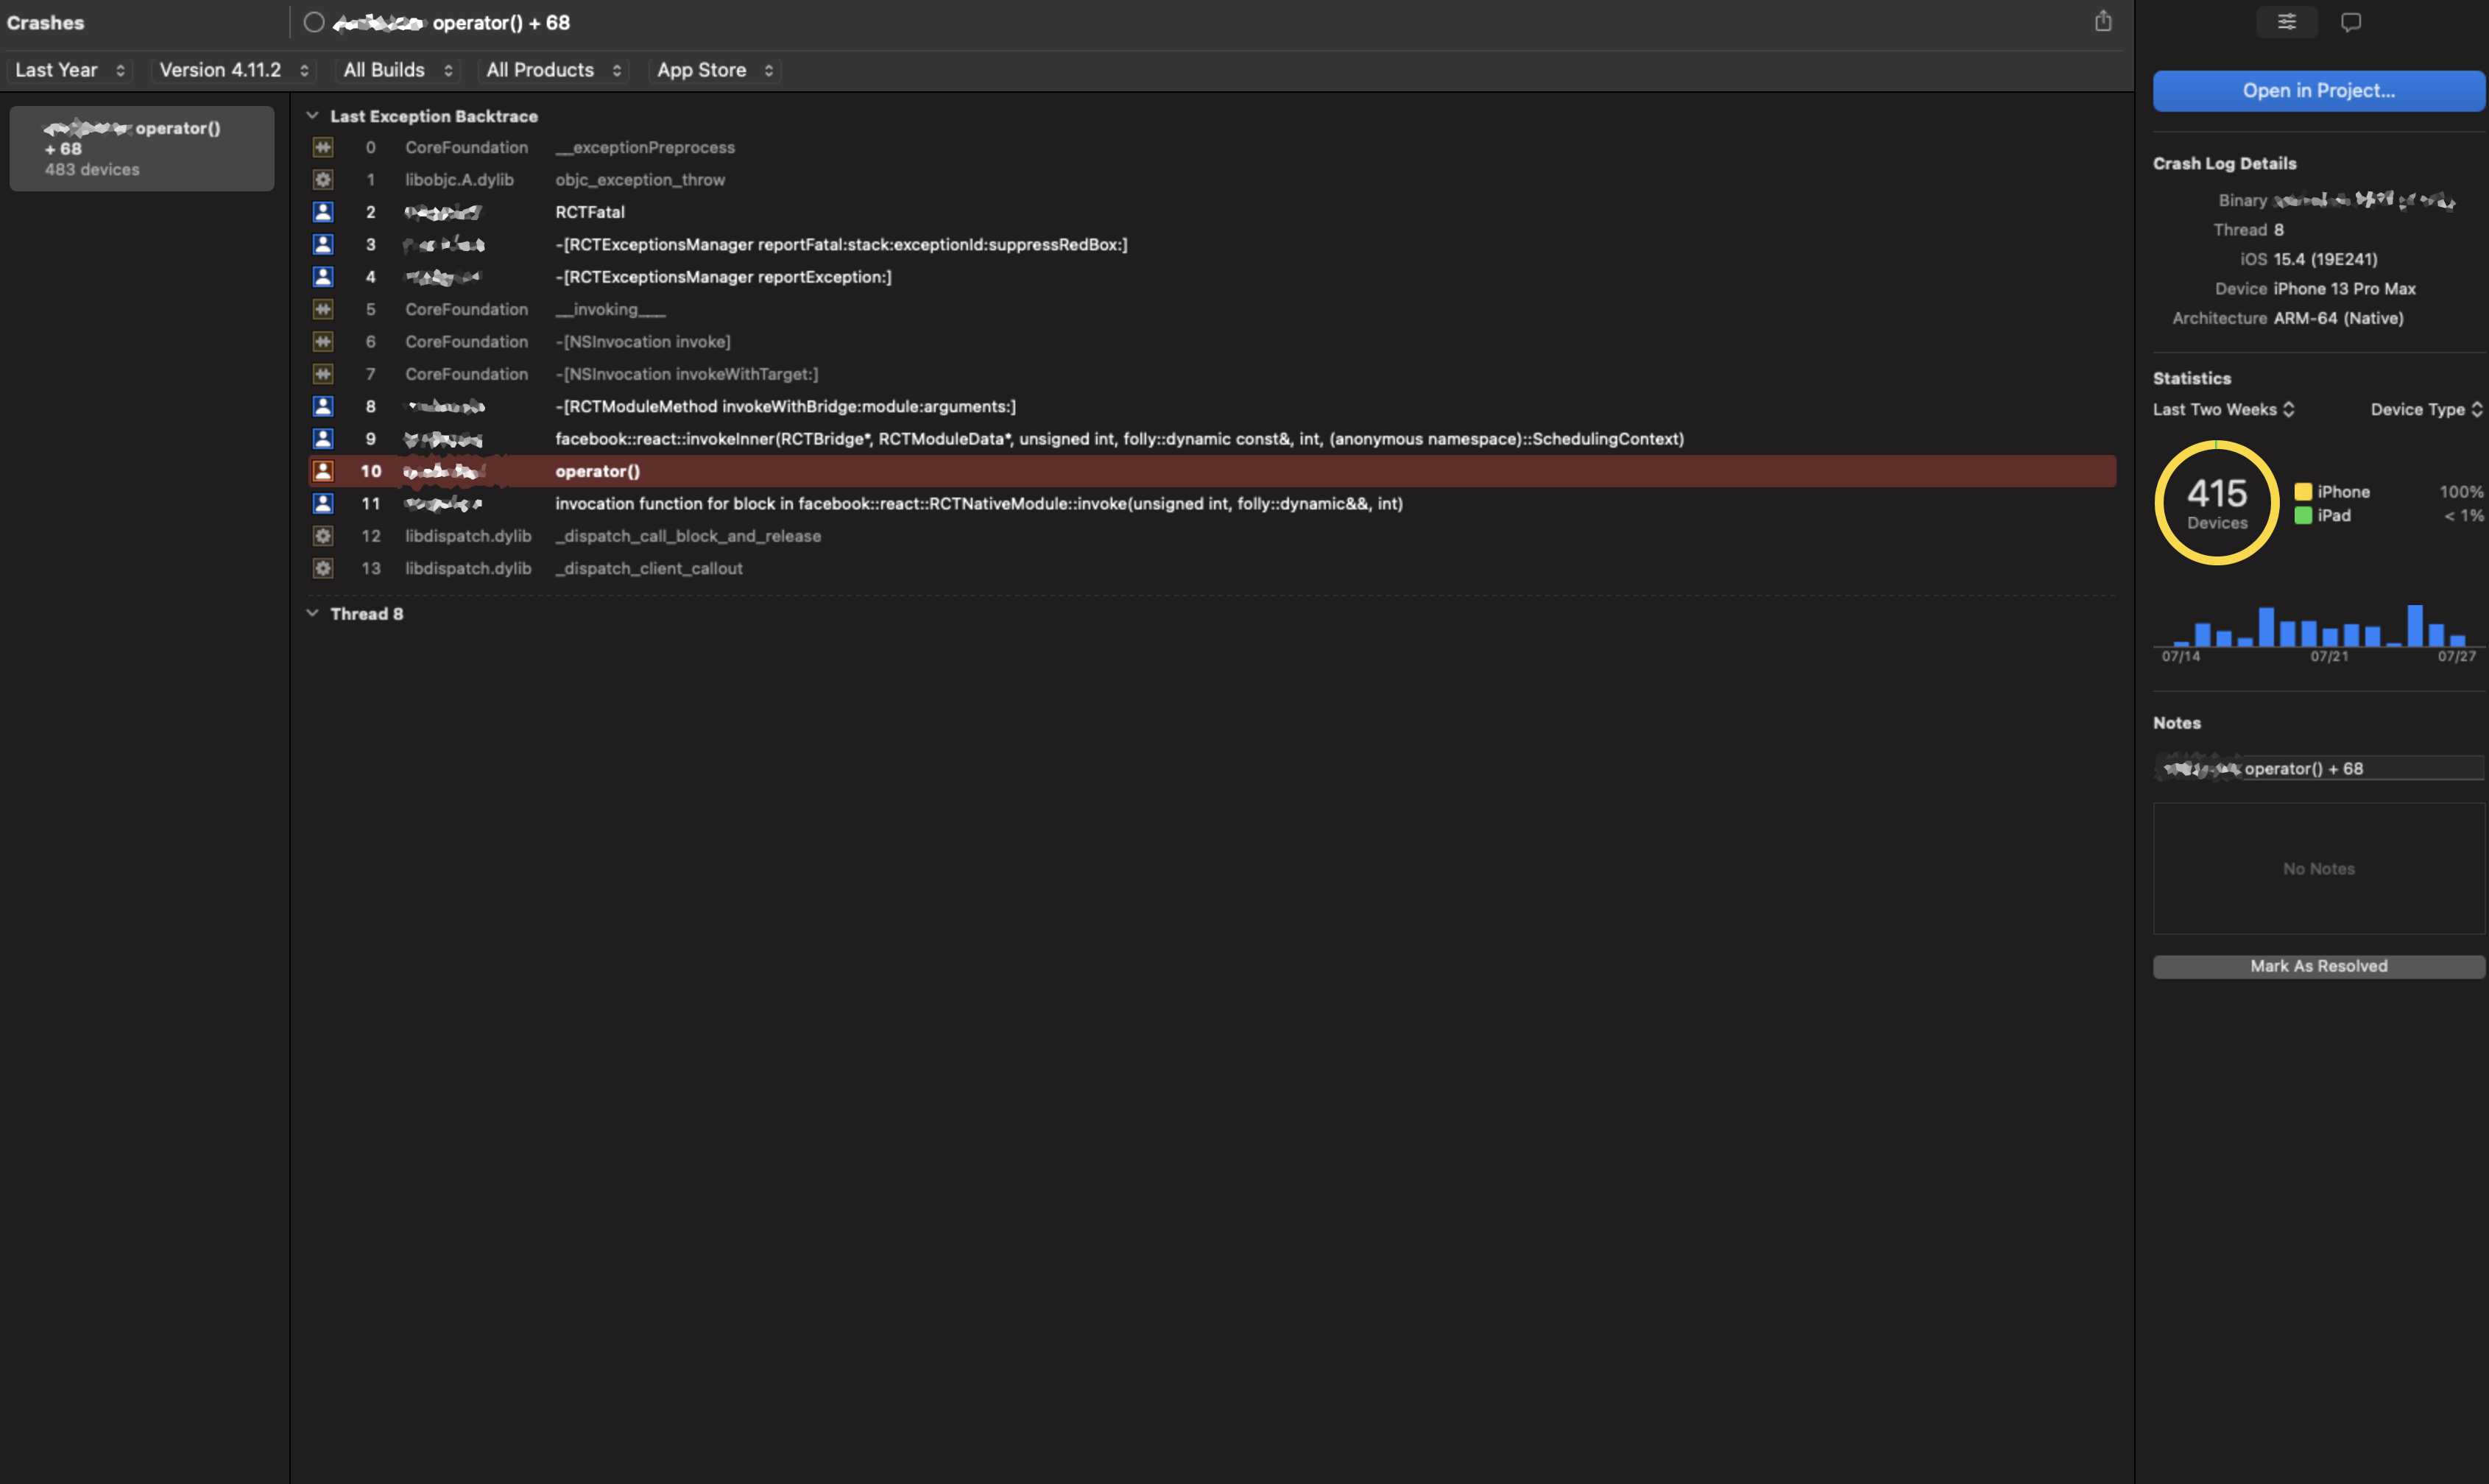Click system icon on __exceptionPreprocess frame

tap(322, 147)
